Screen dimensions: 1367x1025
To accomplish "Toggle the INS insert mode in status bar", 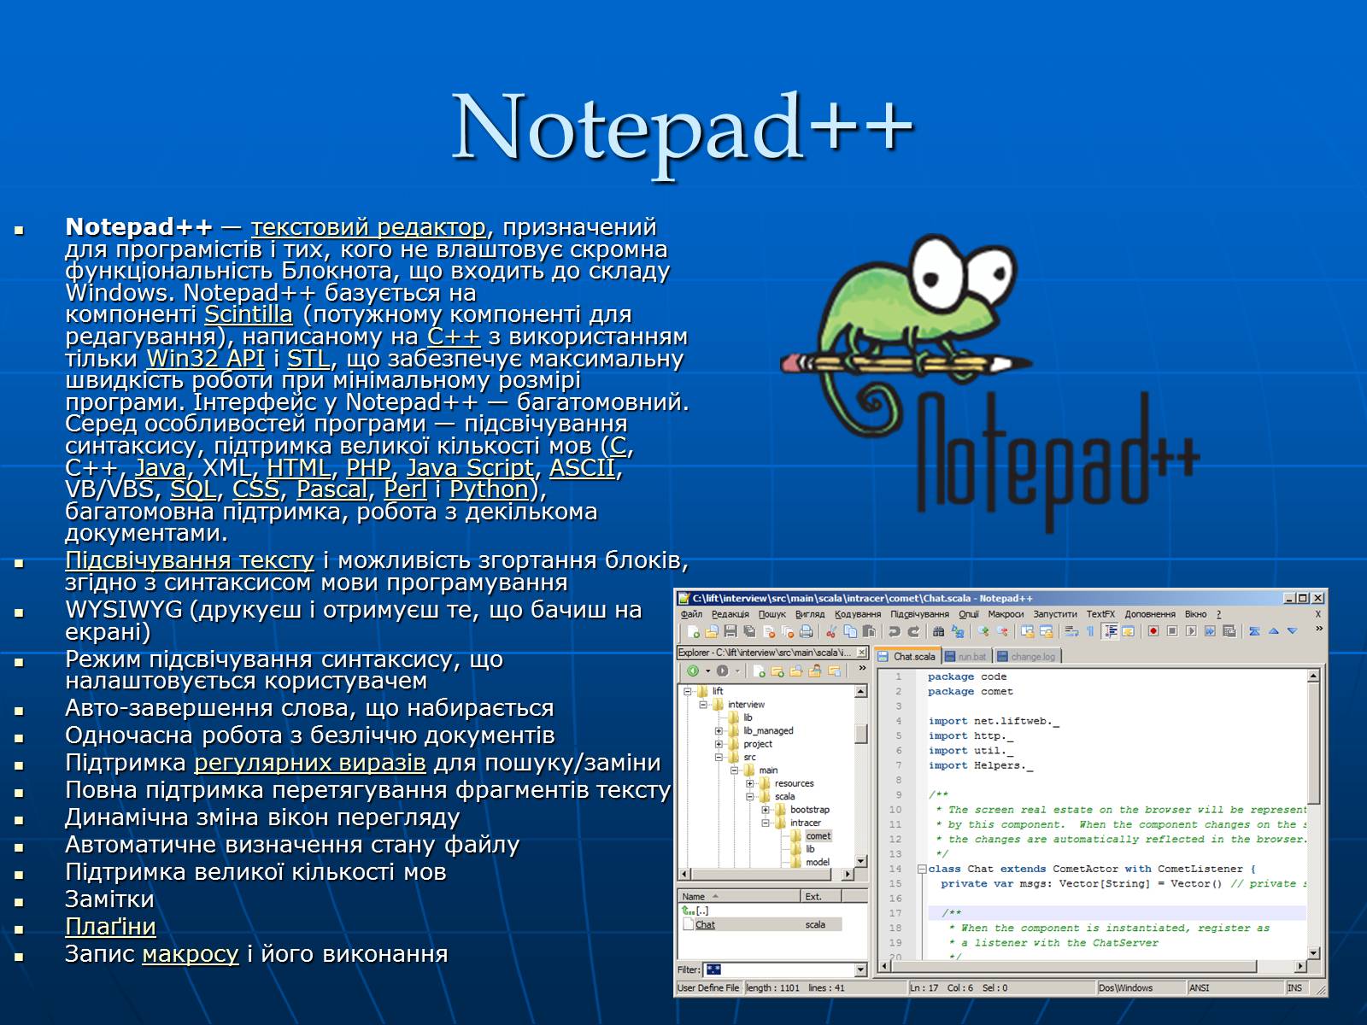I will pos(1295,987).
